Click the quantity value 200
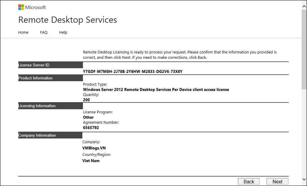 [x=86, y=100]
